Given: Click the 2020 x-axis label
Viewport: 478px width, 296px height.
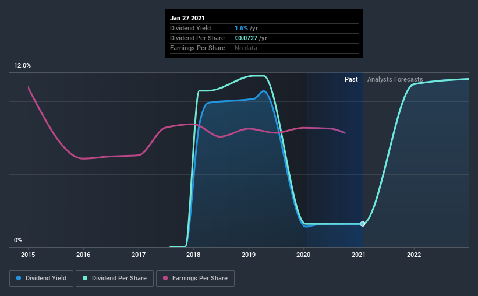Looking at the screenshot, I should (303, 255).
